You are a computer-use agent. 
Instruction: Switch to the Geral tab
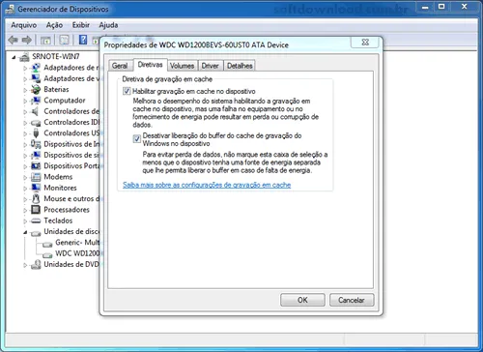(x=120, y=66)
